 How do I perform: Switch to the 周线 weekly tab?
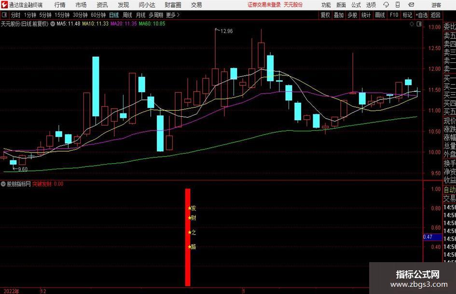[x=127, y=15]
